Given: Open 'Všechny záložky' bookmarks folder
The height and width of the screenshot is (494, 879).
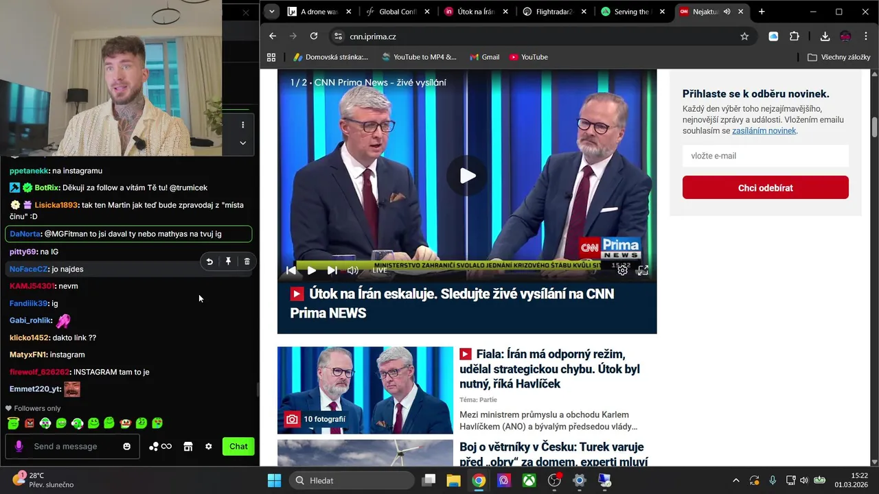Looking at the screenshot, I should [x=839, y=57].
